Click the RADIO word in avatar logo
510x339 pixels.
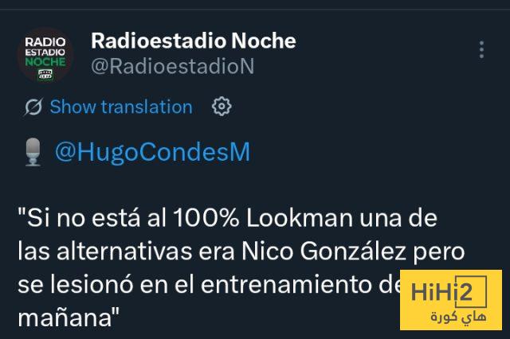[45, 42]
